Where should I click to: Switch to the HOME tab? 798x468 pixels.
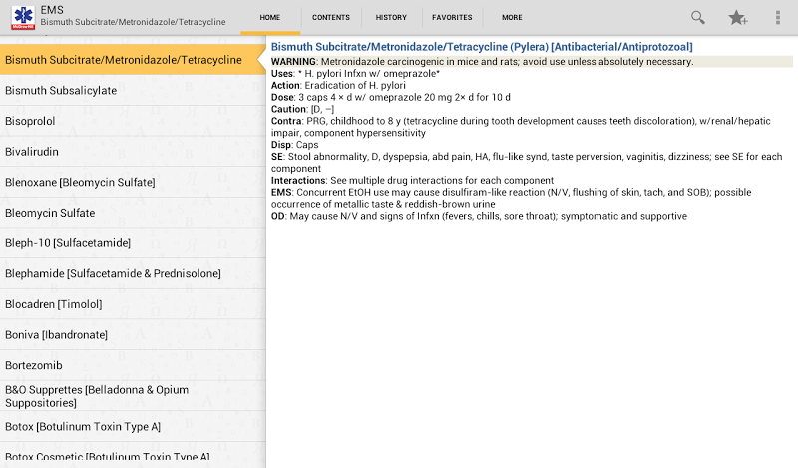tap(270, 17)
